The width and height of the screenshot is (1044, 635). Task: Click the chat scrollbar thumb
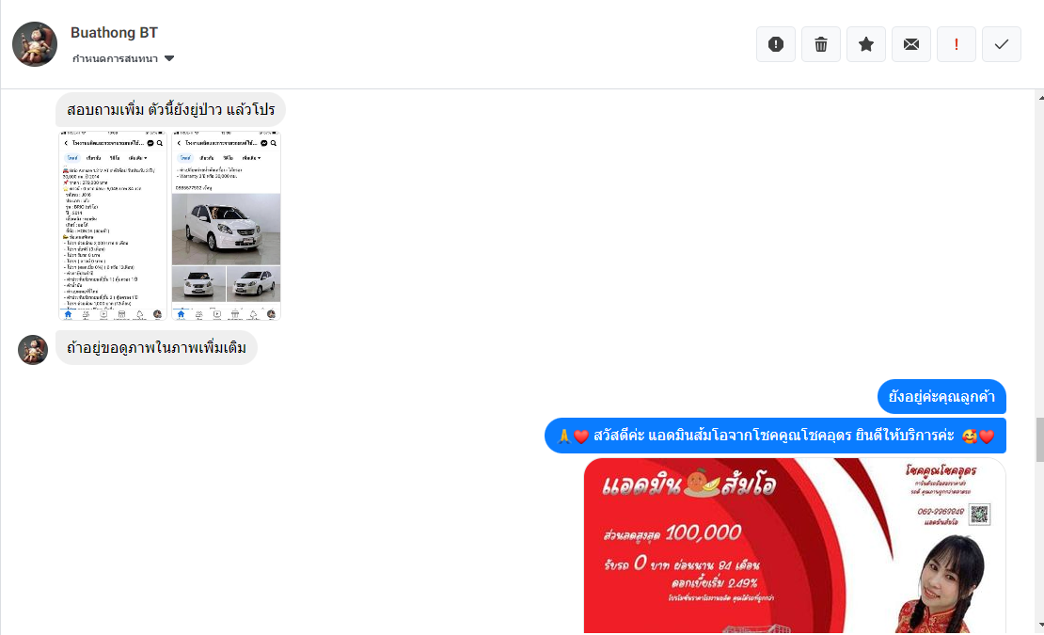coord(1040,439)
